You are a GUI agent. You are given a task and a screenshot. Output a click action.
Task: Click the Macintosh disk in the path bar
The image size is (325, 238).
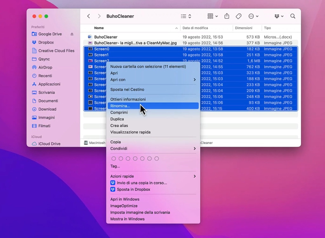95,143
